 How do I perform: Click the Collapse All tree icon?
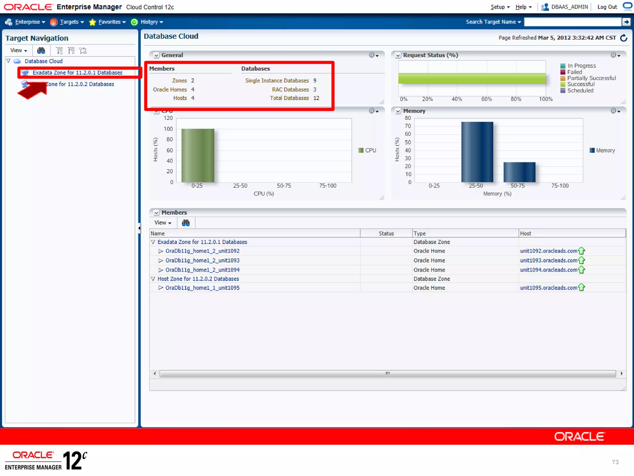pyautogui.click(x=71, y=51)
